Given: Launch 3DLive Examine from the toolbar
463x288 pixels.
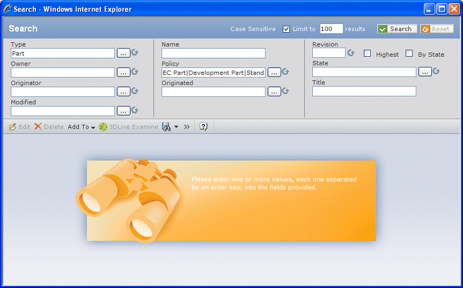Looking at the screenshot, I should pos(128,127).
